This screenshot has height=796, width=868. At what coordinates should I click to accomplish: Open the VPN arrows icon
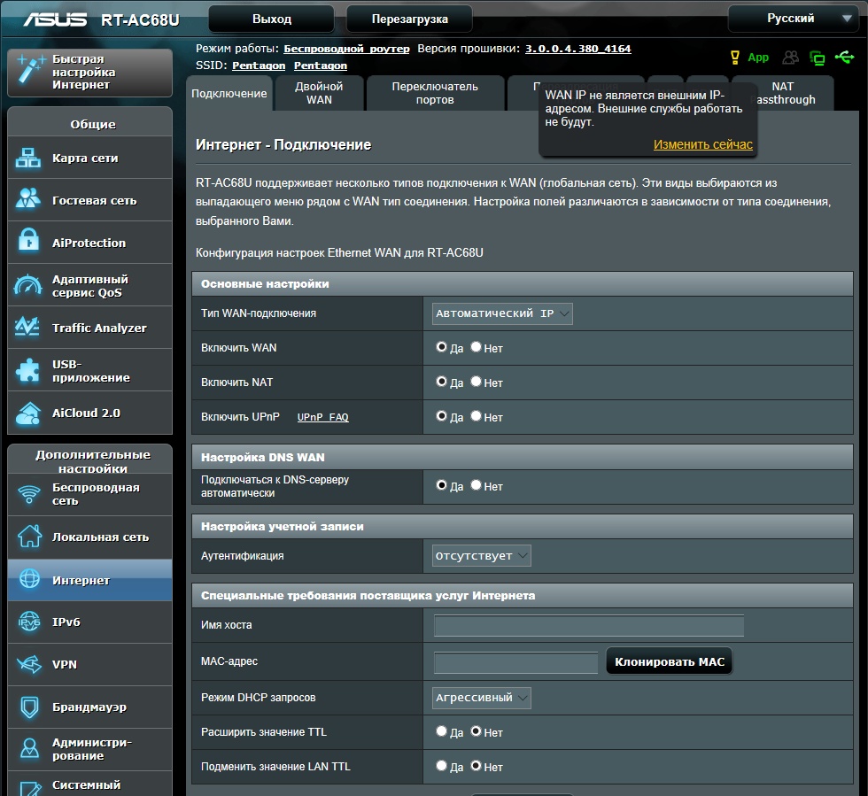pos(28,664)
